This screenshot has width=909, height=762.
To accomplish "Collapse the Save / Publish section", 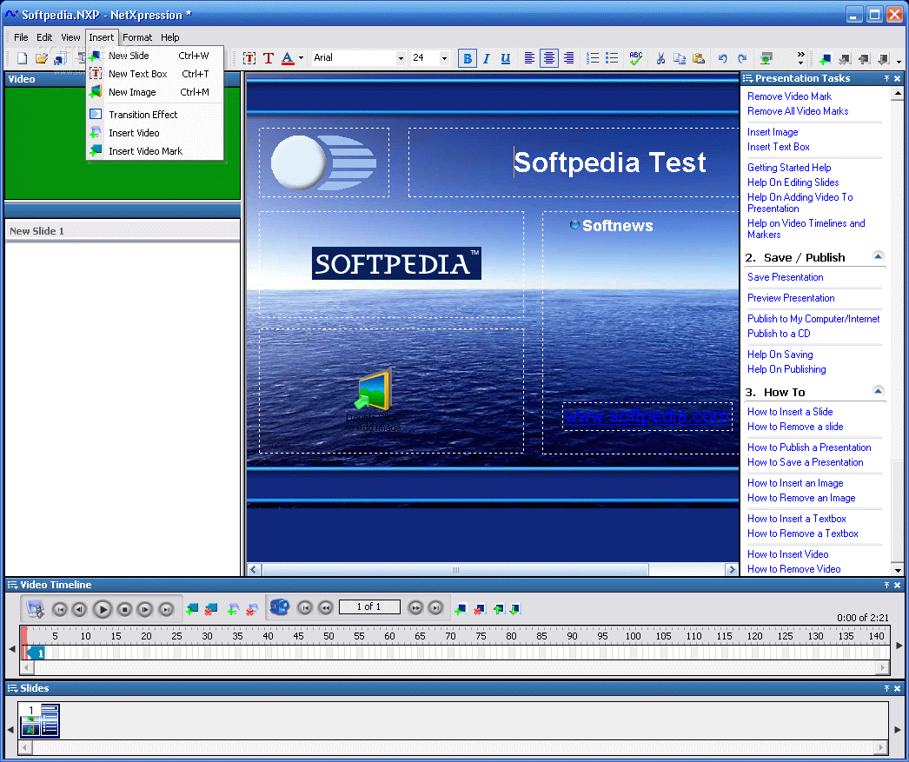I will click(878, 256).
